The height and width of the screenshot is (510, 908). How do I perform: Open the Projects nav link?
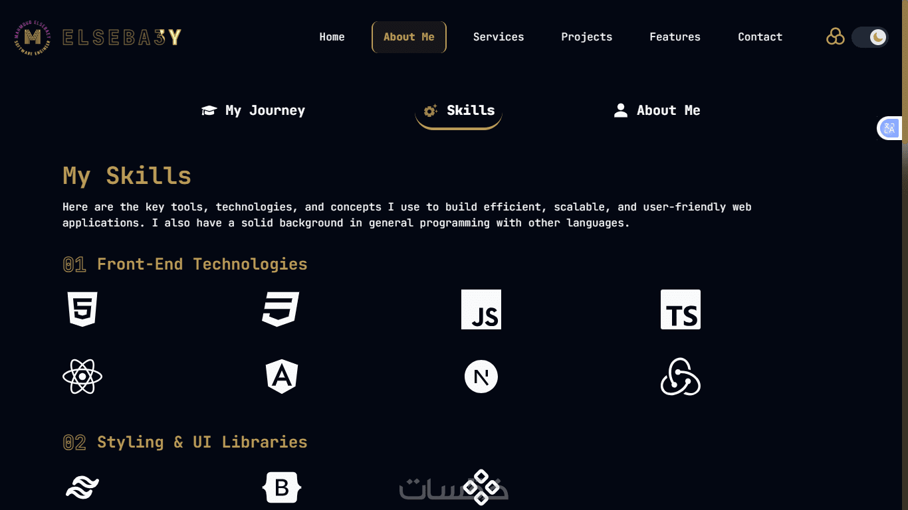pyautogui.click(x=586, y=37)
